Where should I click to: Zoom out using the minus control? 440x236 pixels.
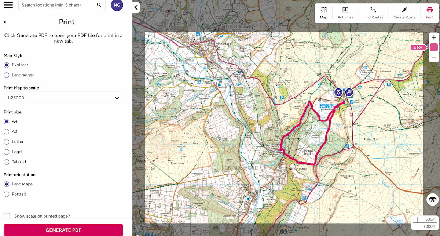(x=434, y=57)
